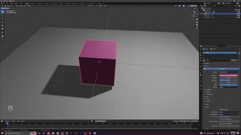Open the Object Mode dropdown
Viewport: 241px width, 135px height.
(x=9, y=6)
